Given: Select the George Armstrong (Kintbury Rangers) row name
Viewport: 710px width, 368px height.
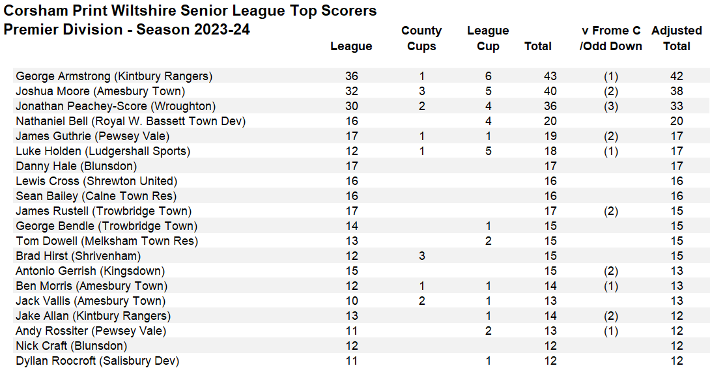Looking at the screenshot, I should (x=114, y=76).
